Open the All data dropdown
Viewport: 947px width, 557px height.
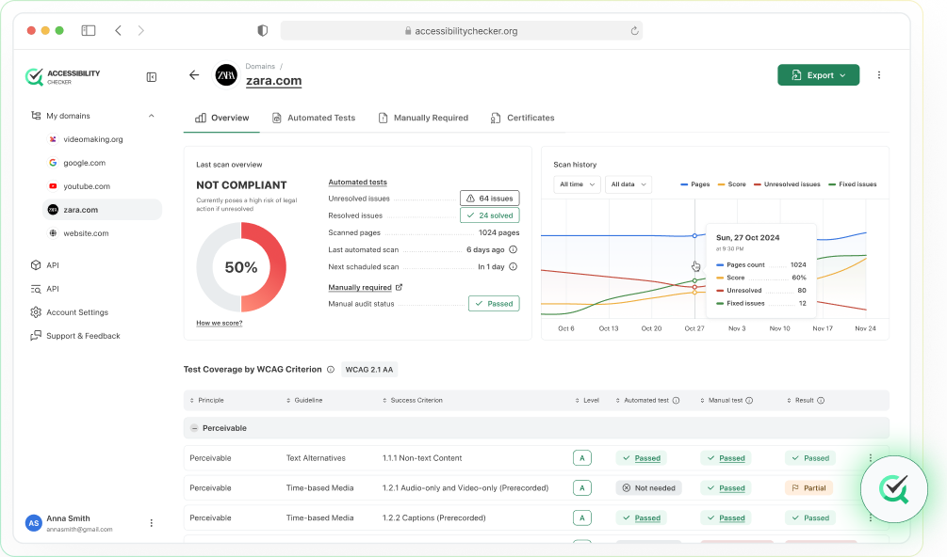[x=629, y=184]
